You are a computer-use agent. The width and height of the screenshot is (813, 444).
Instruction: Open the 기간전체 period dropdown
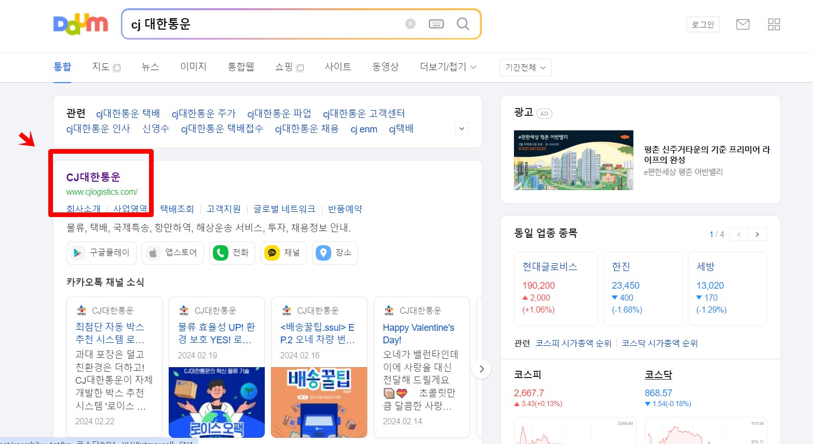(x=525, y=68)
